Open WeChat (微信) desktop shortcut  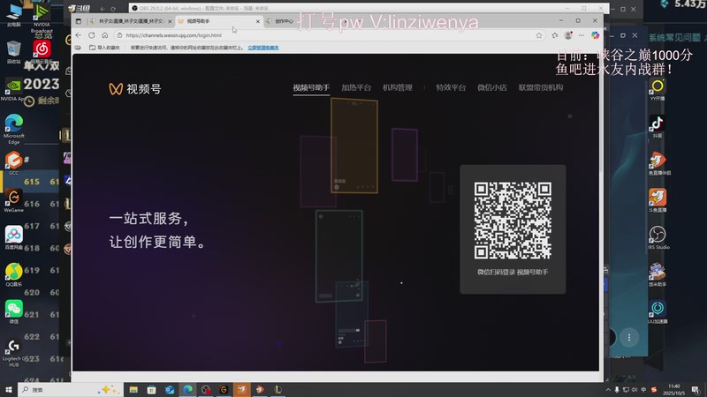coord(14,312)
